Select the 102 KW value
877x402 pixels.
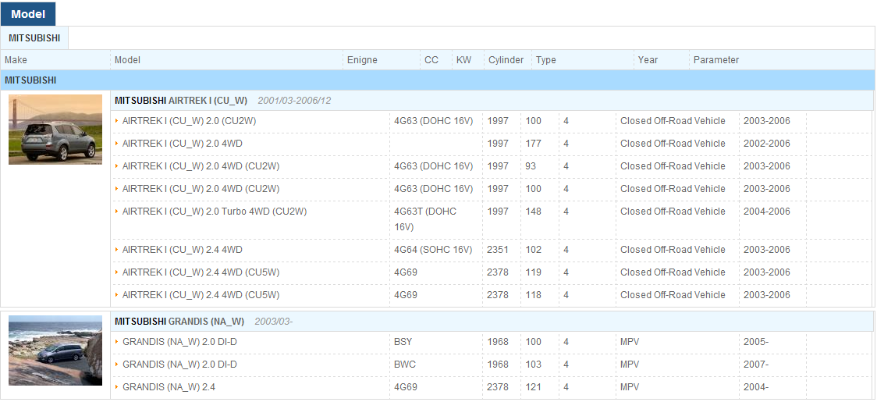534,250
